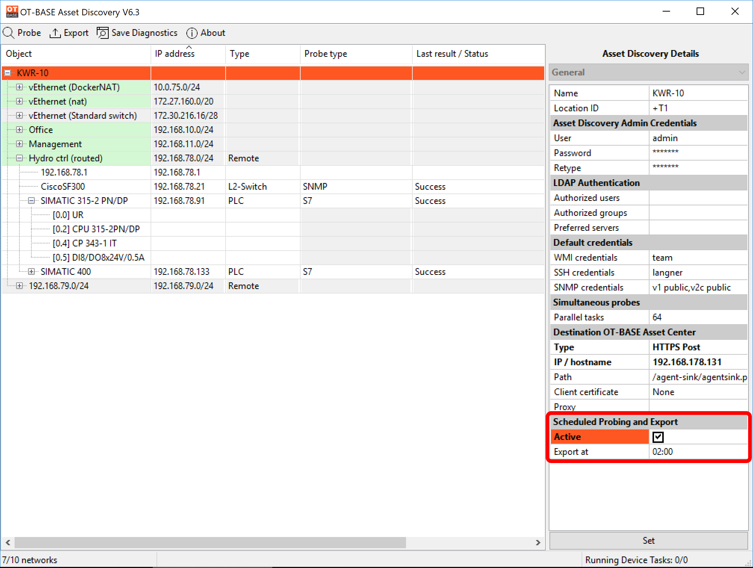The image size is (753, 568).
Task: Click the Authorized groups value field
Action: [698, 212]
